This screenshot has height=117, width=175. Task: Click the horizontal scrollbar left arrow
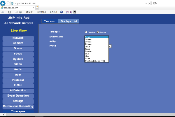tap(3, 114)
